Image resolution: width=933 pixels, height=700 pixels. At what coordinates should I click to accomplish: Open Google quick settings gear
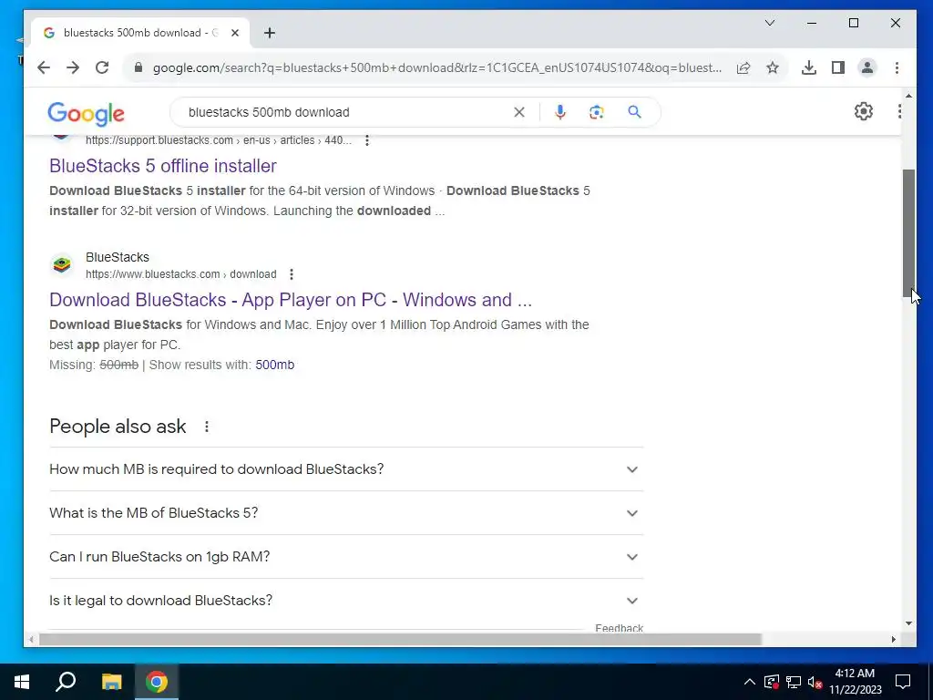[864, 111]
